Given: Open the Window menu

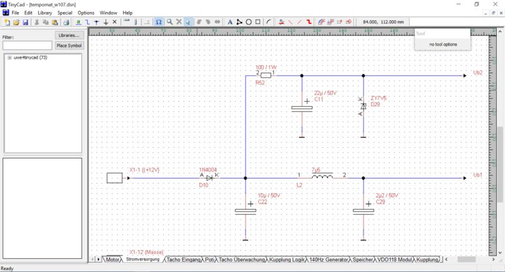Looking at the screenshot, I should click(x=108, y=13).
